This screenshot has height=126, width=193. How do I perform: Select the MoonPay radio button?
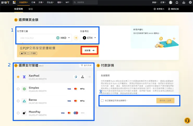tap(18, 113)
